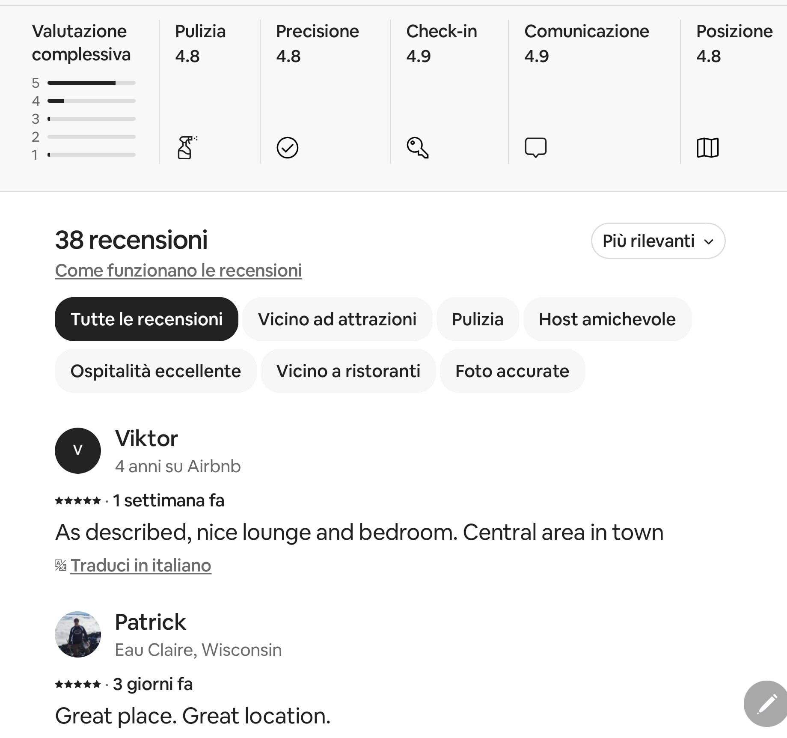Screen dimensions: 787x738
Task: Open Viktor's profile avatar
Action: (x=78, y=451)
